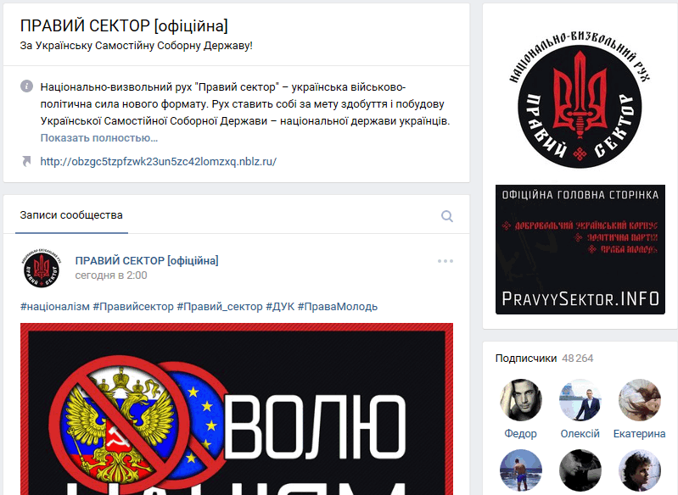This screenshot has width=678, height=495.
Task: Open the wall search magnifier icon
Action: (447, 216)
